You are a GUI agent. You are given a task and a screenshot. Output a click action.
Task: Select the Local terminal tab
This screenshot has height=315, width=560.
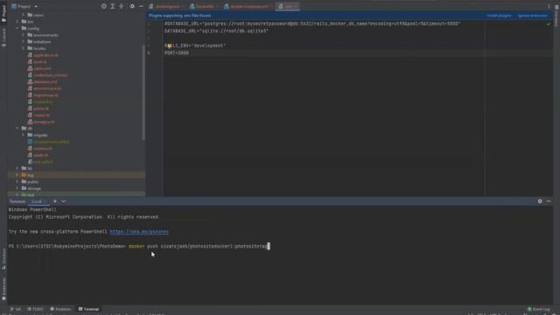point(37,201)
